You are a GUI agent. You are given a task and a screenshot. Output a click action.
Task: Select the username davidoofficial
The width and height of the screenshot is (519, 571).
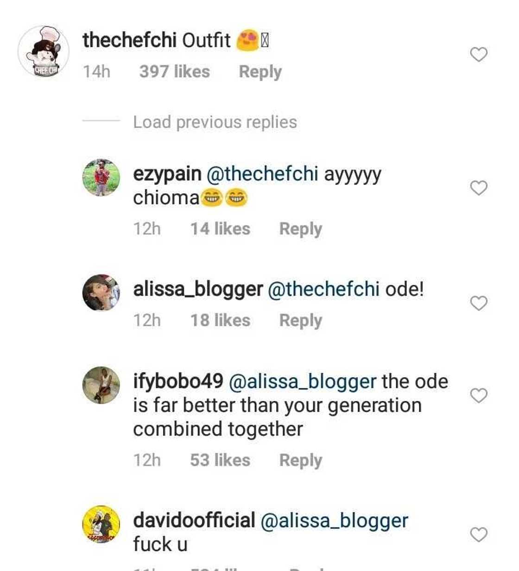pos(194,520)
